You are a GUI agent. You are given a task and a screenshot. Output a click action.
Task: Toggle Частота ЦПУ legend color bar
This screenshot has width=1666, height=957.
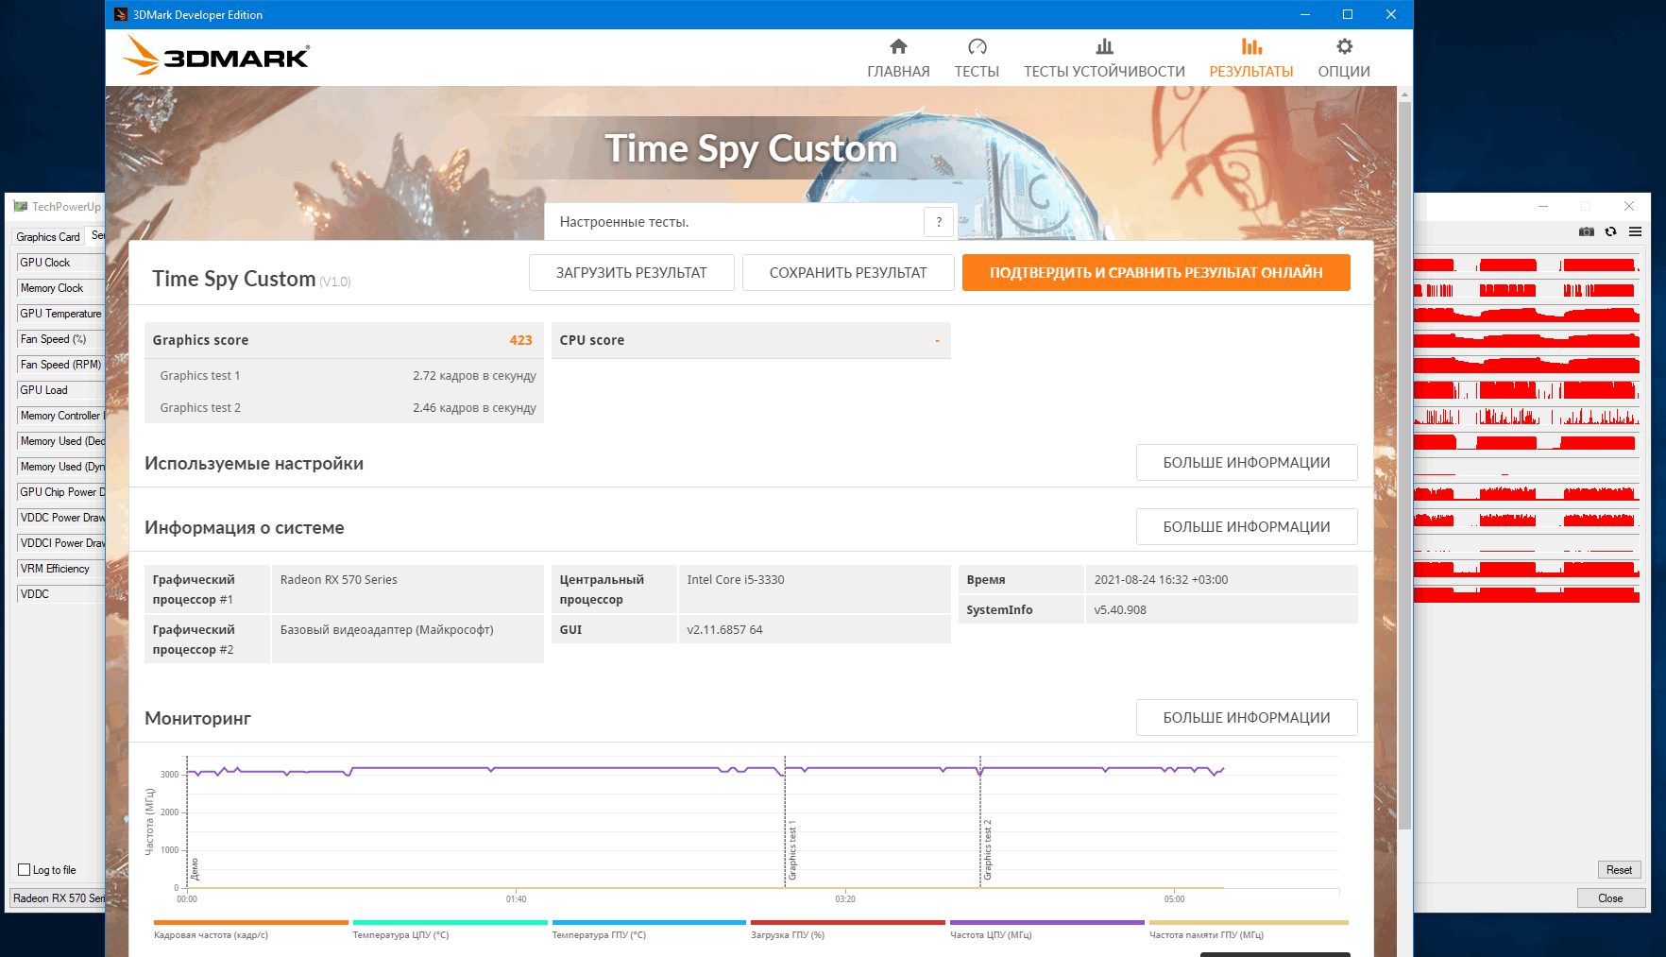(1047, 923)
